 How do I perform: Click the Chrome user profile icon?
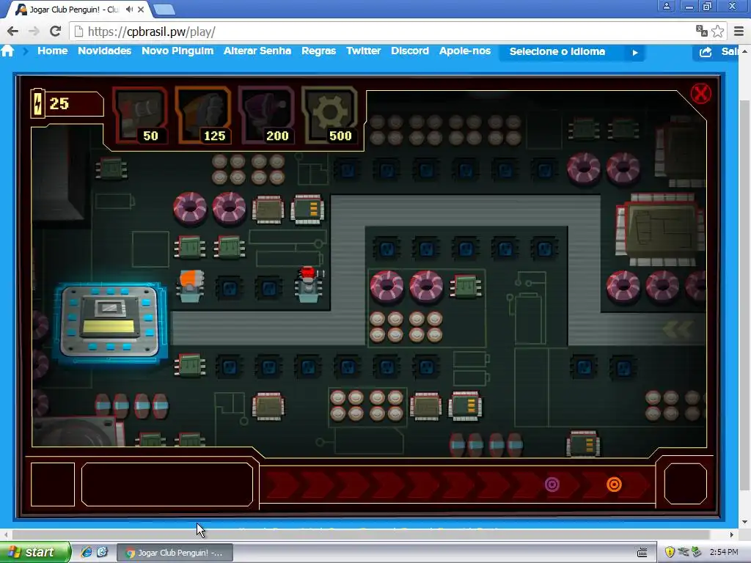(x=666, y=6)
